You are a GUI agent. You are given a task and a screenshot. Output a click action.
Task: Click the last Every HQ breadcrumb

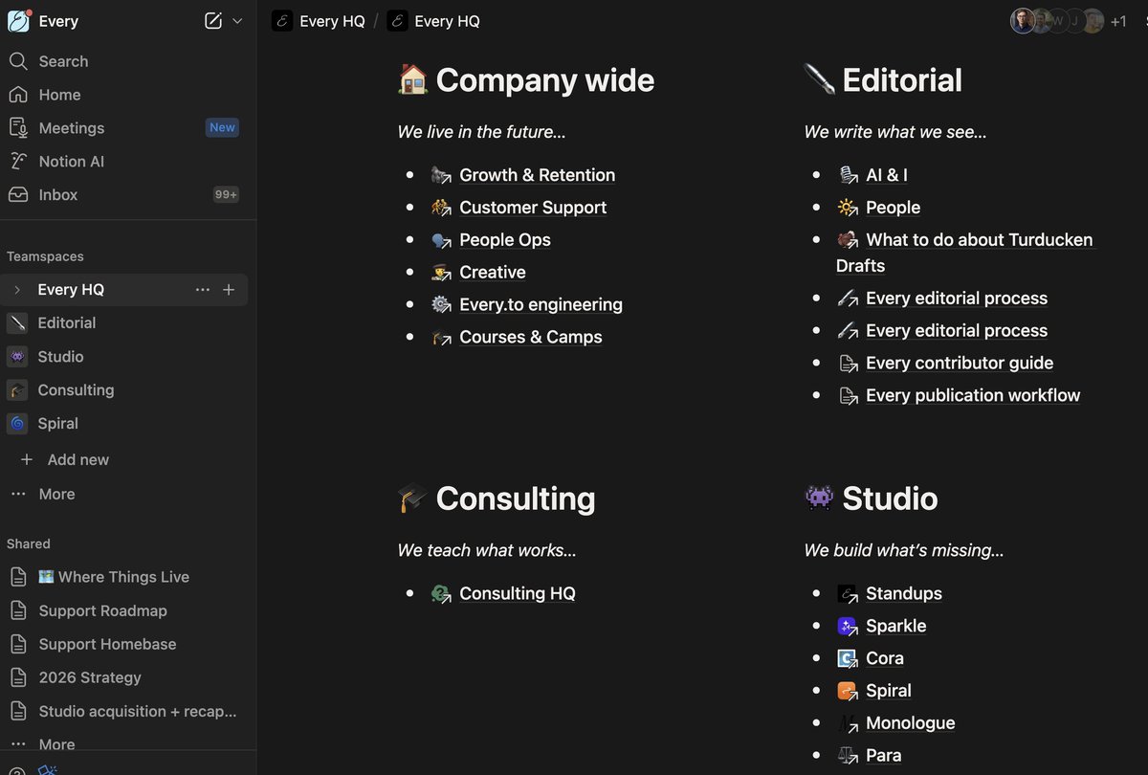coord(433,21)
